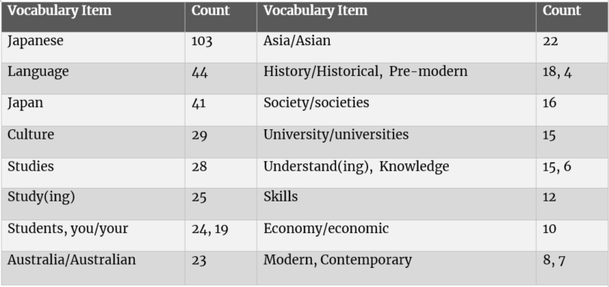Click the Study(ing) cell
Image resolution: width=609 pixels, height=287 pixels.
94,205
